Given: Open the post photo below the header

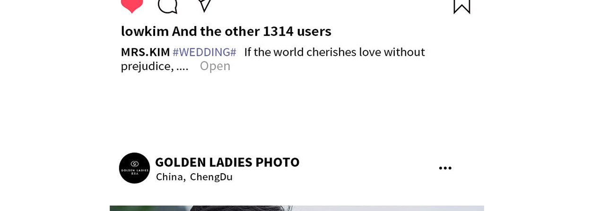Looking at the screenshot, I should pyautogui.click(x=297, y=208).
